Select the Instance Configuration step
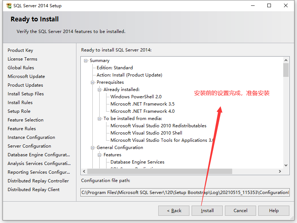 (32, 137)
